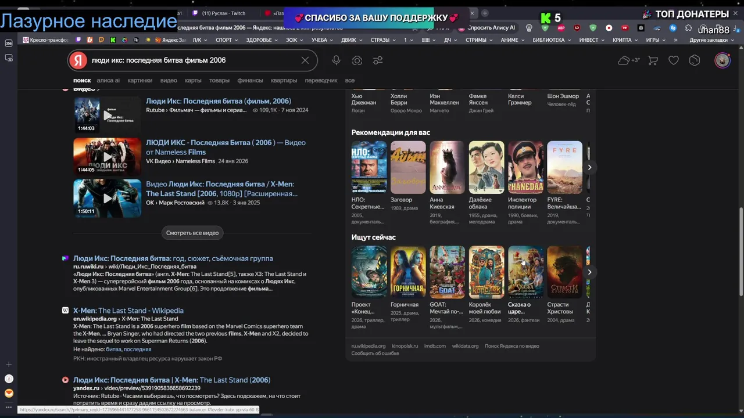Open the FYRE recommendation poster

[x=564, y=167]
